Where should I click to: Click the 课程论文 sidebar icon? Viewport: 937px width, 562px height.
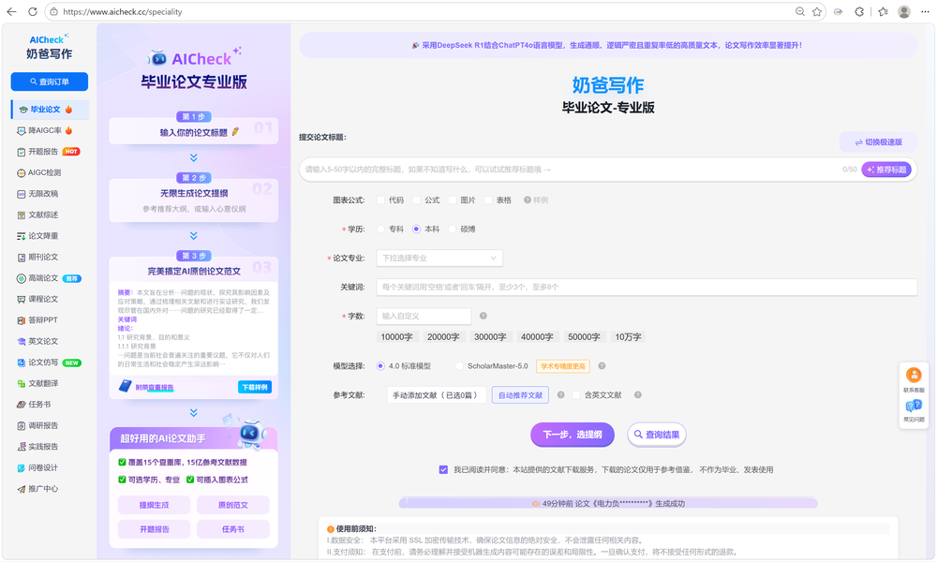(21, 299)
